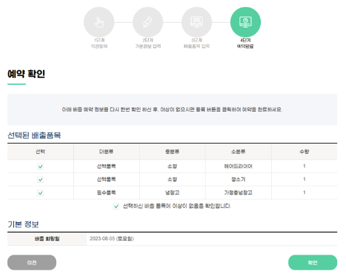Click the 냉장고 category cell
Viewport: 346px width, 274px height.
click(x=172, y=193)
